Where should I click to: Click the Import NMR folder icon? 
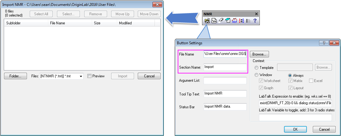pyautogui.click(x=207, y=21)
